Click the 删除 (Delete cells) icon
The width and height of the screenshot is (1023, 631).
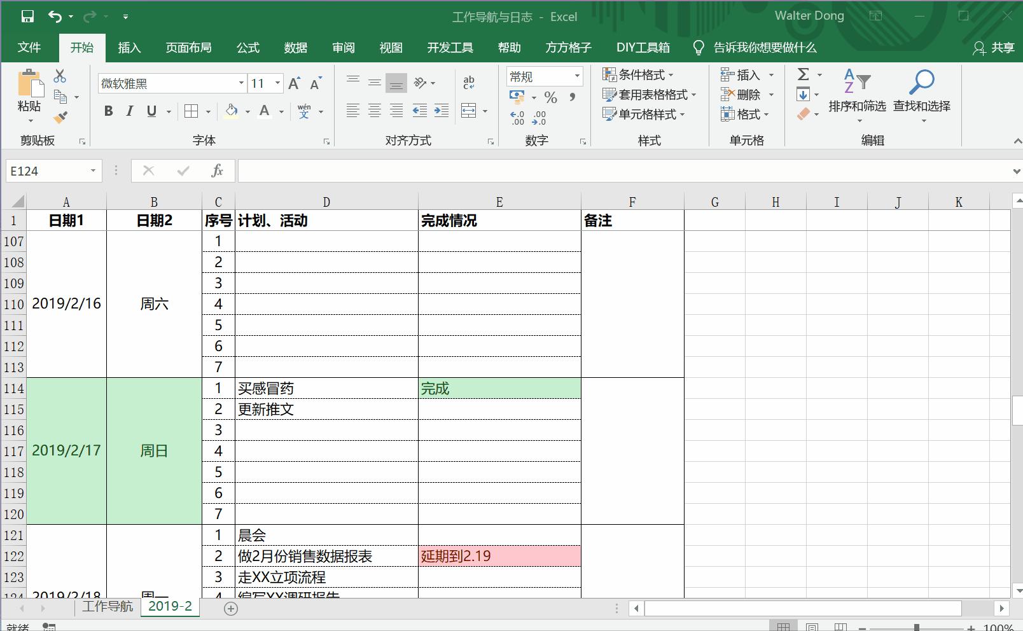point(746,94)
